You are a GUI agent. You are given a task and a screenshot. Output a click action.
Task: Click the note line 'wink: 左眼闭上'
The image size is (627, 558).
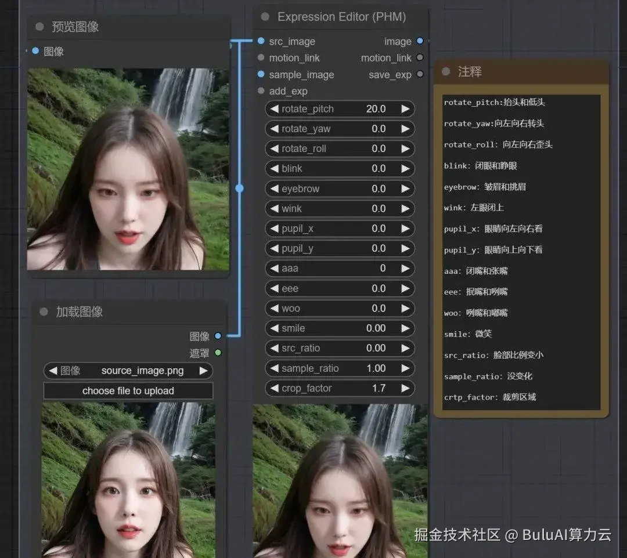tap(474, 208)
